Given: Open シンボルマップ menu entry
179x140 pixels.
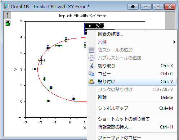Looking at the screenshot, I should [133, 108].
